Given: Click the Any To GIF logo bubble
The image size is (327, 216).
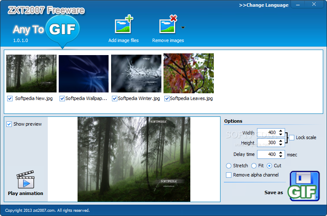Looking at the screenshot, I should pyautogui.click(x=62, y=31).
